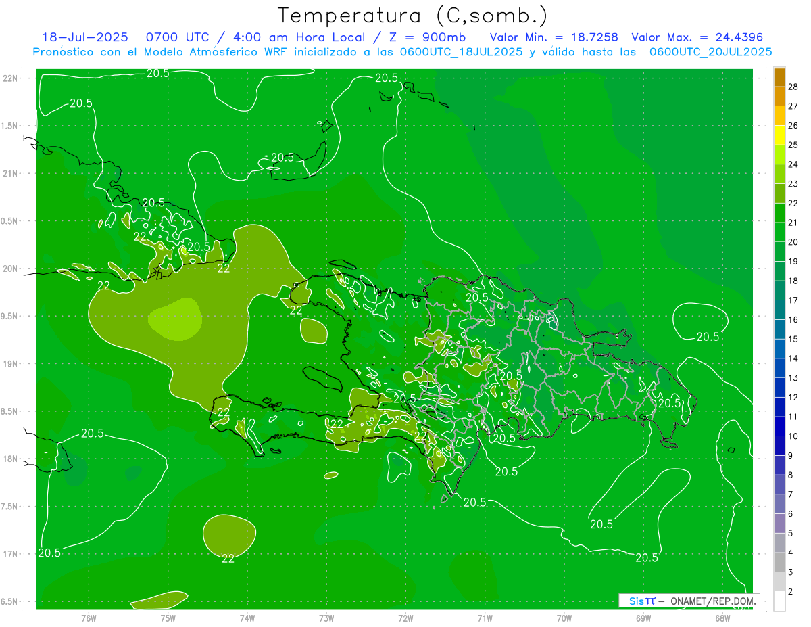Click the "Temperatura (C,somb.)" chart title
Image resolution: width=811 pixels, height=627 pixels.
(412, 16)
